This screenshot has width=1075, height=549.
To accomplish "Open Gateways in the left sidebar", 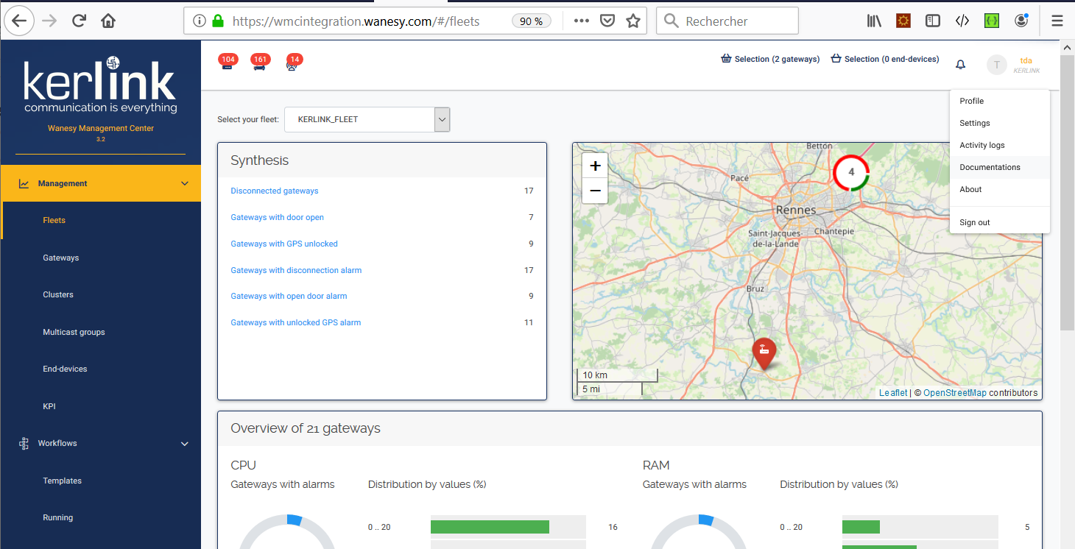I will [61, 258].
